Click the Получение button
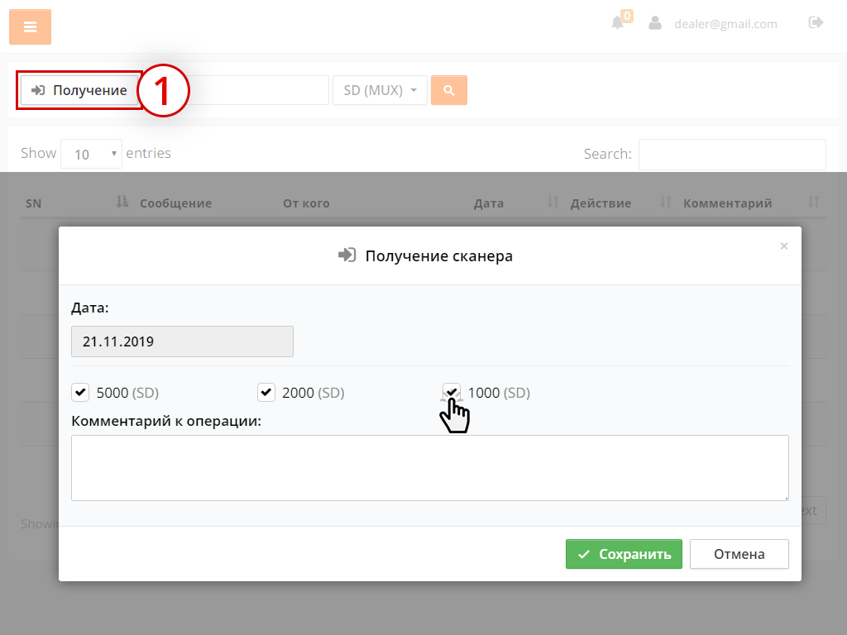847x635 pixels. coord(79,90)
